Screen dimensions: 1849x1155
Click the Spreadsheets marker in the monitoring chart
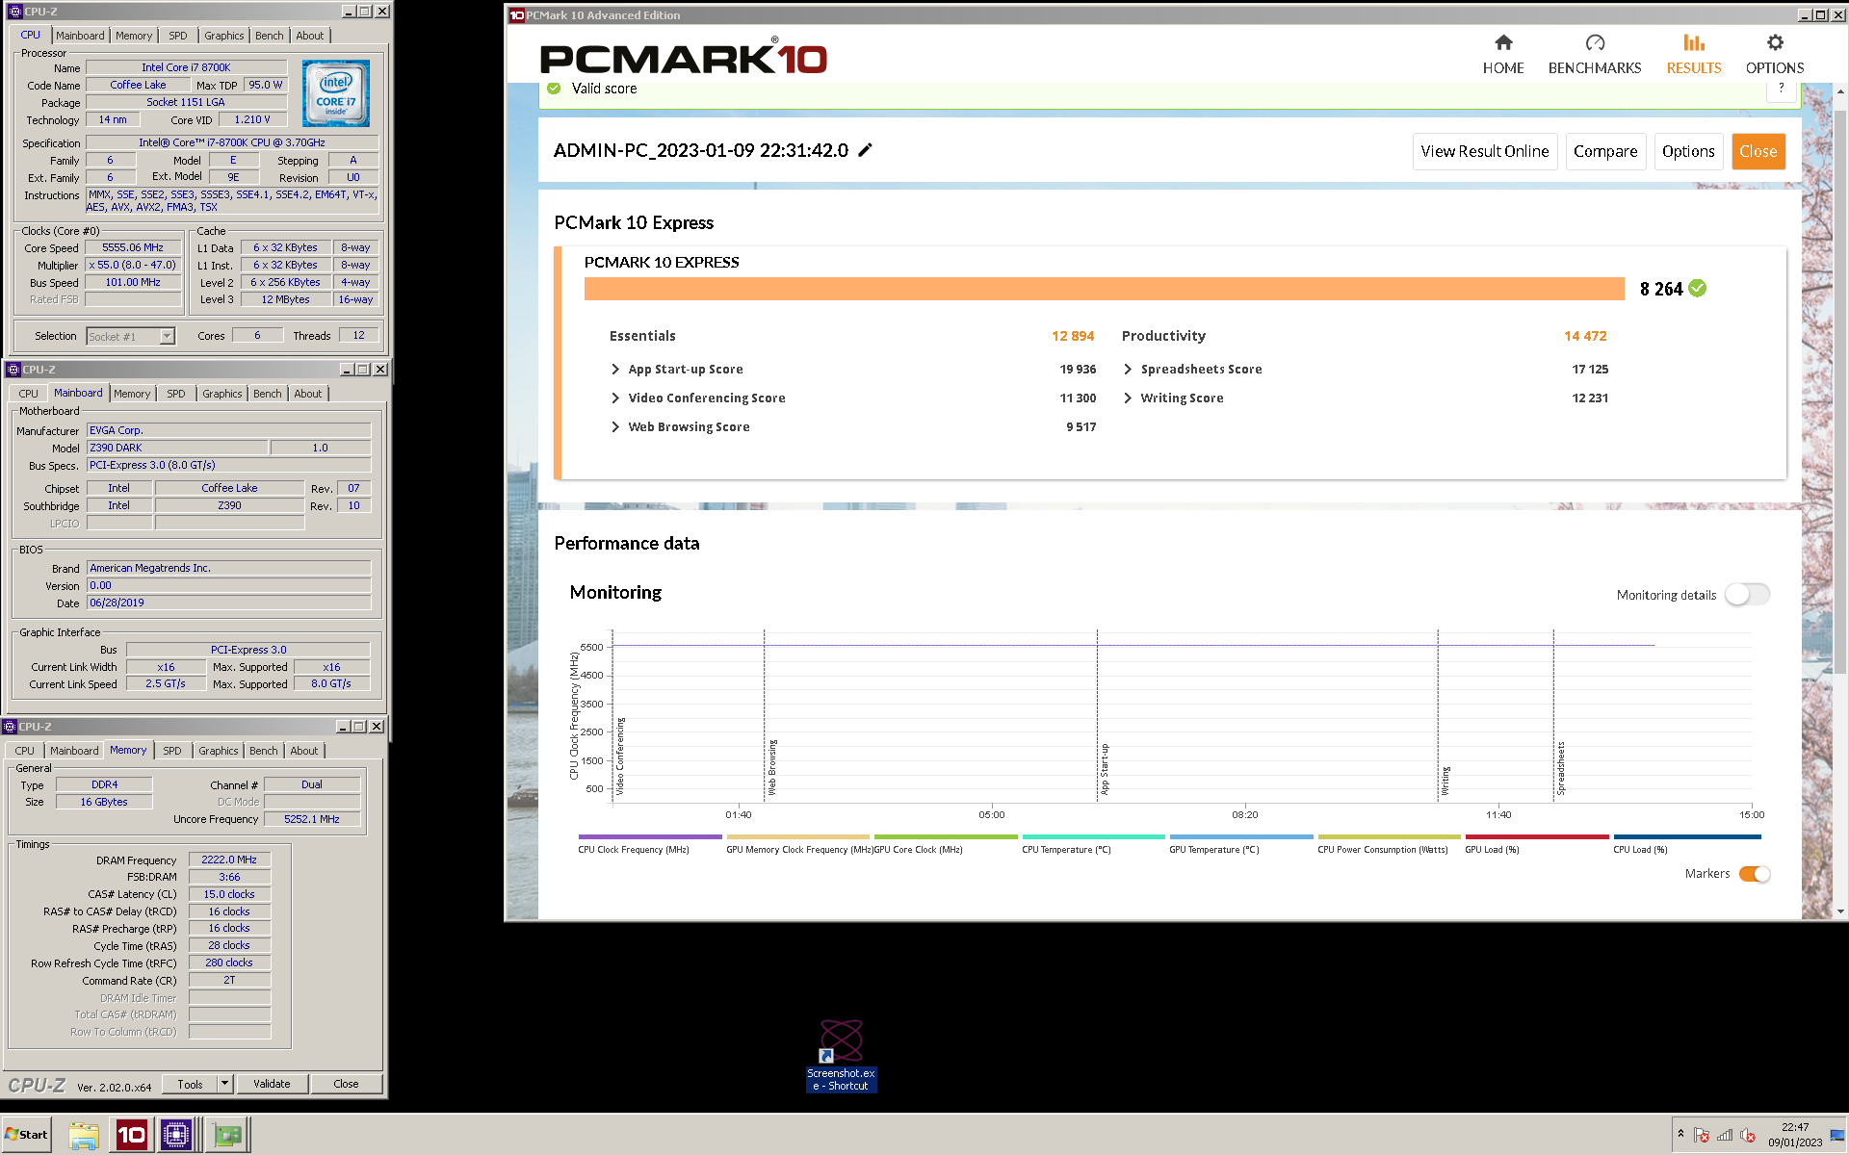click(x=1561, y=768)
